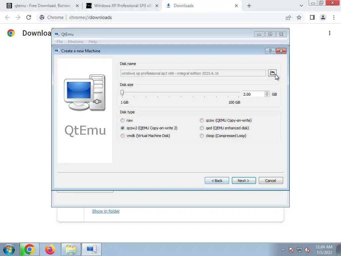Decrease disk size with spinner down arrow
Viewport: 341px width, 256px height.
[267, 95]
